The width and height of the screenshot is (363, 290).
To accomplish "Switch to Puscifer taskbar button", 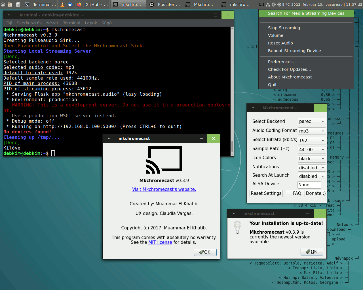I will (165, 4).
